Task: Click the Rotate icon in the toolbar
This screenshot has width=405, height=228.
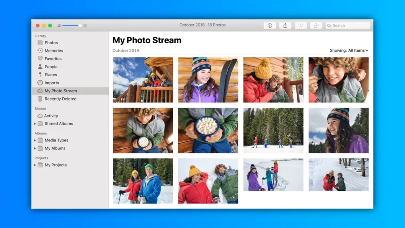Action: (x=316, y=25)
